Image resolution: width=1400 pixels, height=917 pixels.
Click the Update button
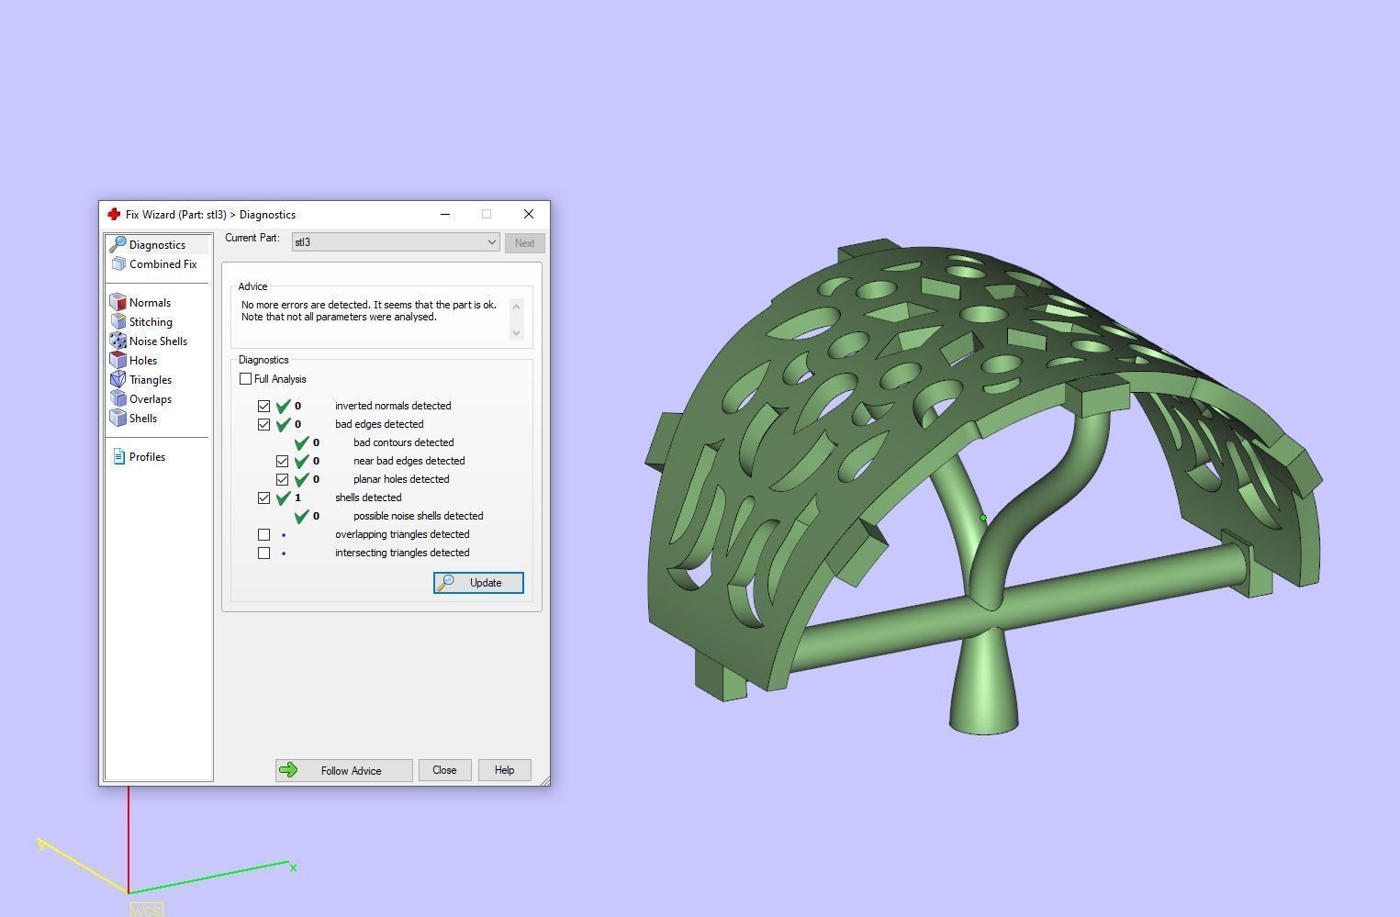pyautogui.click(x=478, y=583)
